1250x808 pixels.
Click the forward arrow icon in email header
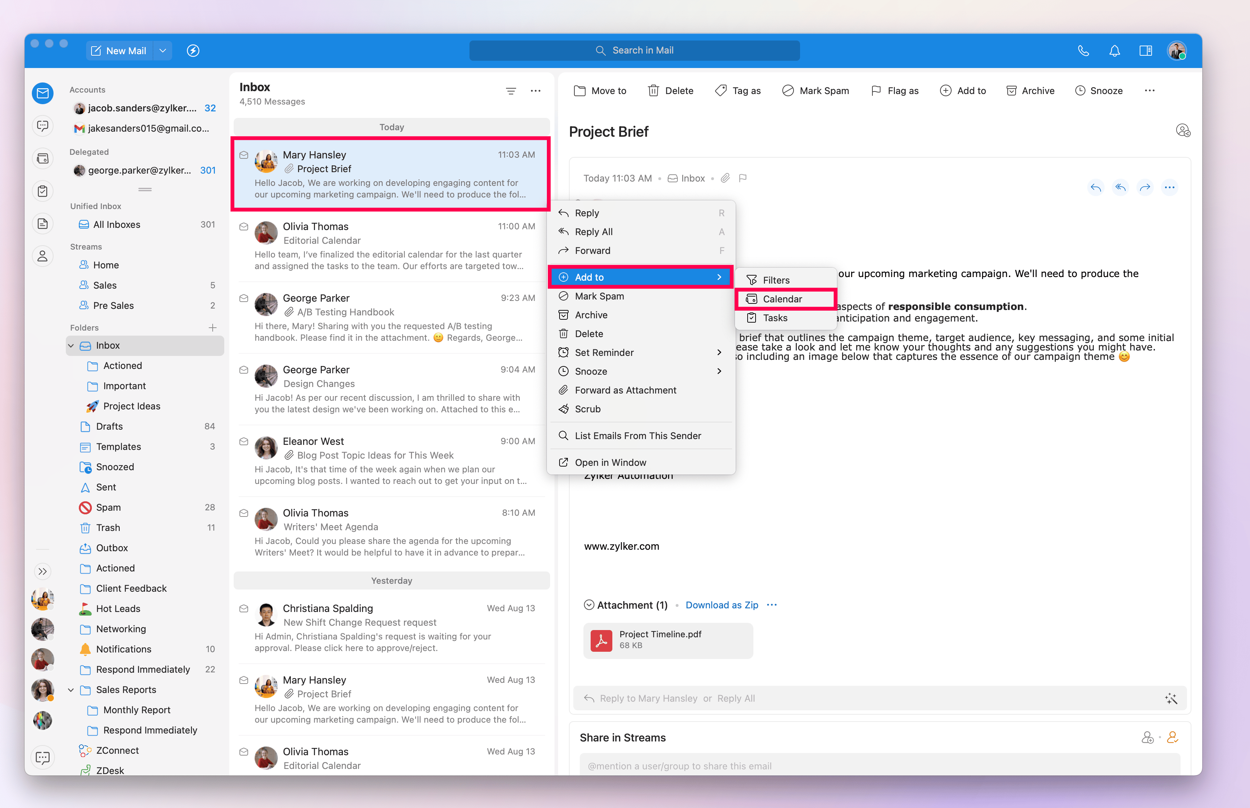[x=1144, y=187]
